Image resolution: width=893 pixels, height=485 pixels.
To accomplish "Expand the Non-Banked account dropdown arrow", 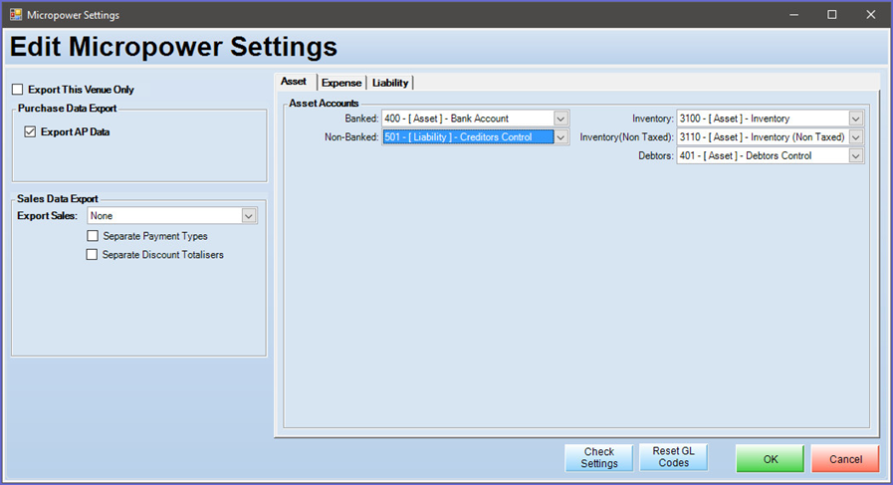I will 560,137.
